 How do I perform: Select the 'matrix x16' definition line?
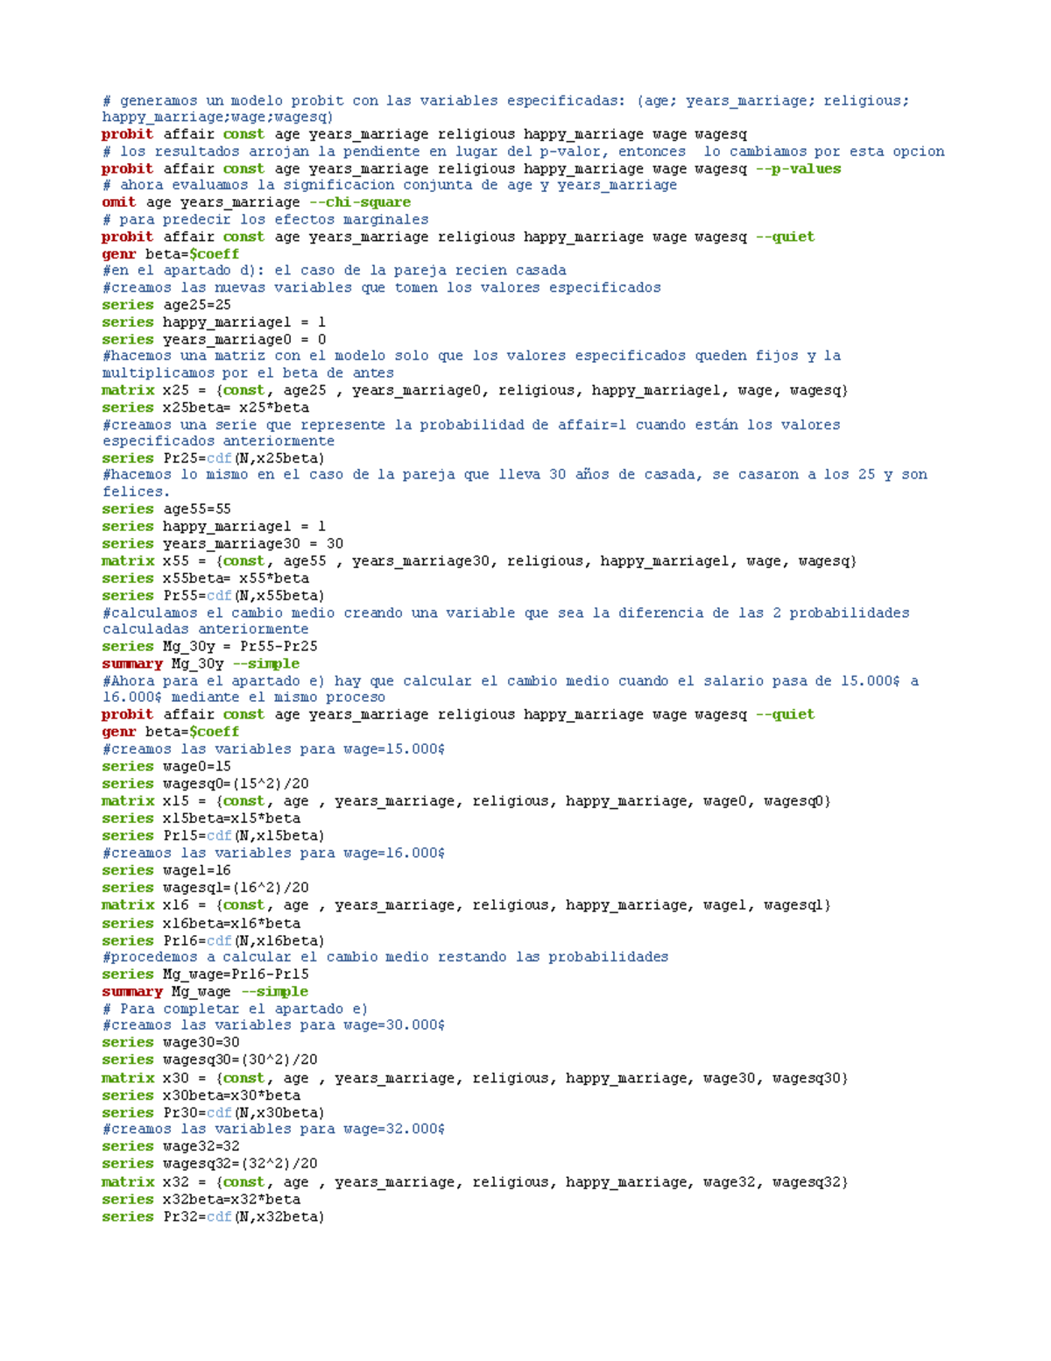tap(467, 905)
